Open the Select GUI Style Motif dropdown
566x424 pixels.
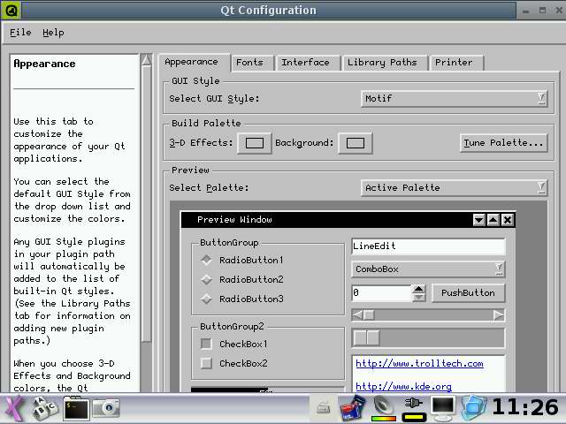455,99
